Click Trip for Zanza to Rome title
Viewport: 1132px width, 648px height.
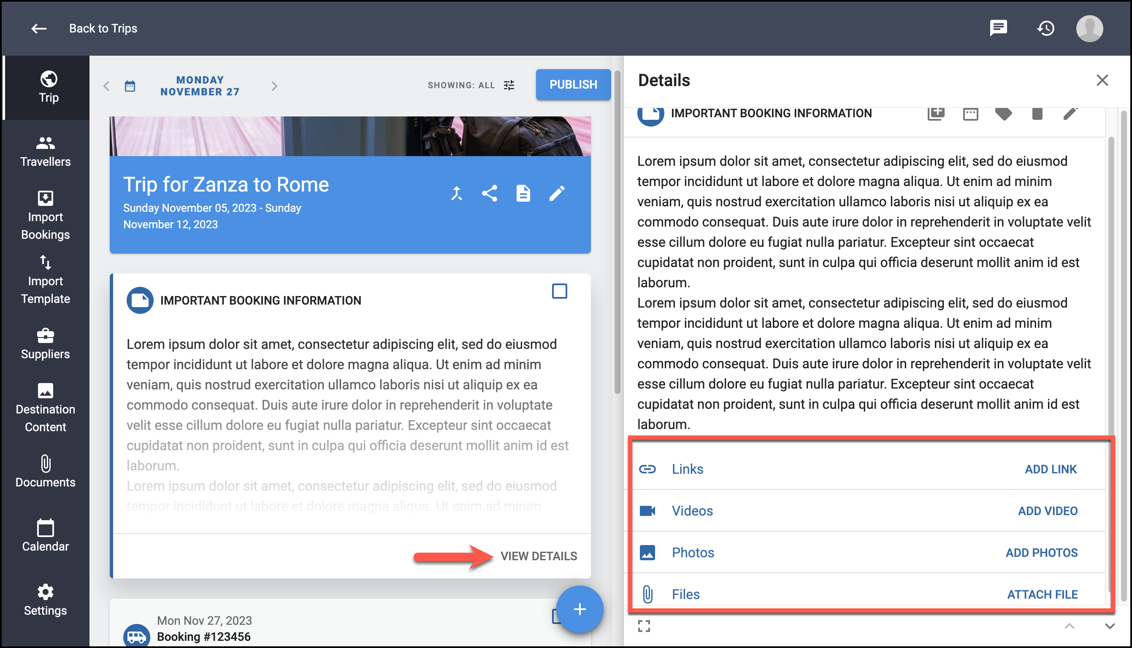click(x=226, y=184)
